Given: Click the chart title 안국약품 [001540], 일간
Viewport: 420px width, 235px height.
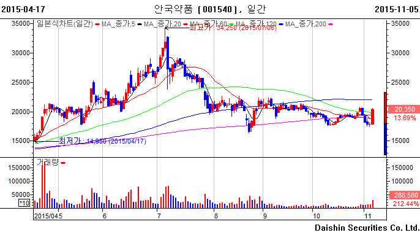Looking at the screenshot, I should pos(210,9).
